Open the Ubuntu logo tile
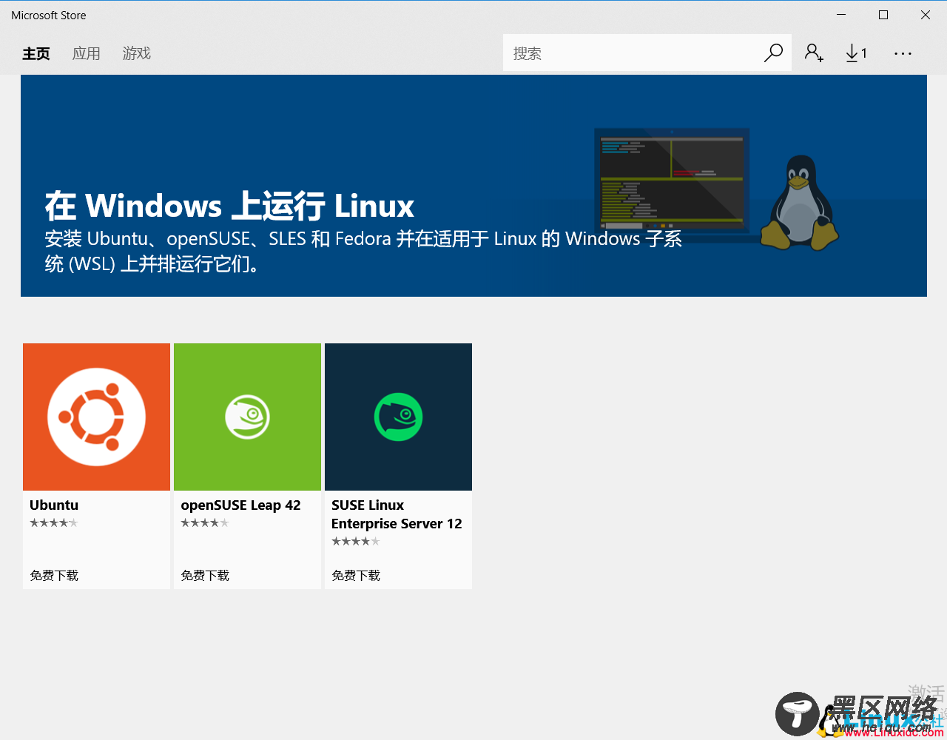 [97, 417]
